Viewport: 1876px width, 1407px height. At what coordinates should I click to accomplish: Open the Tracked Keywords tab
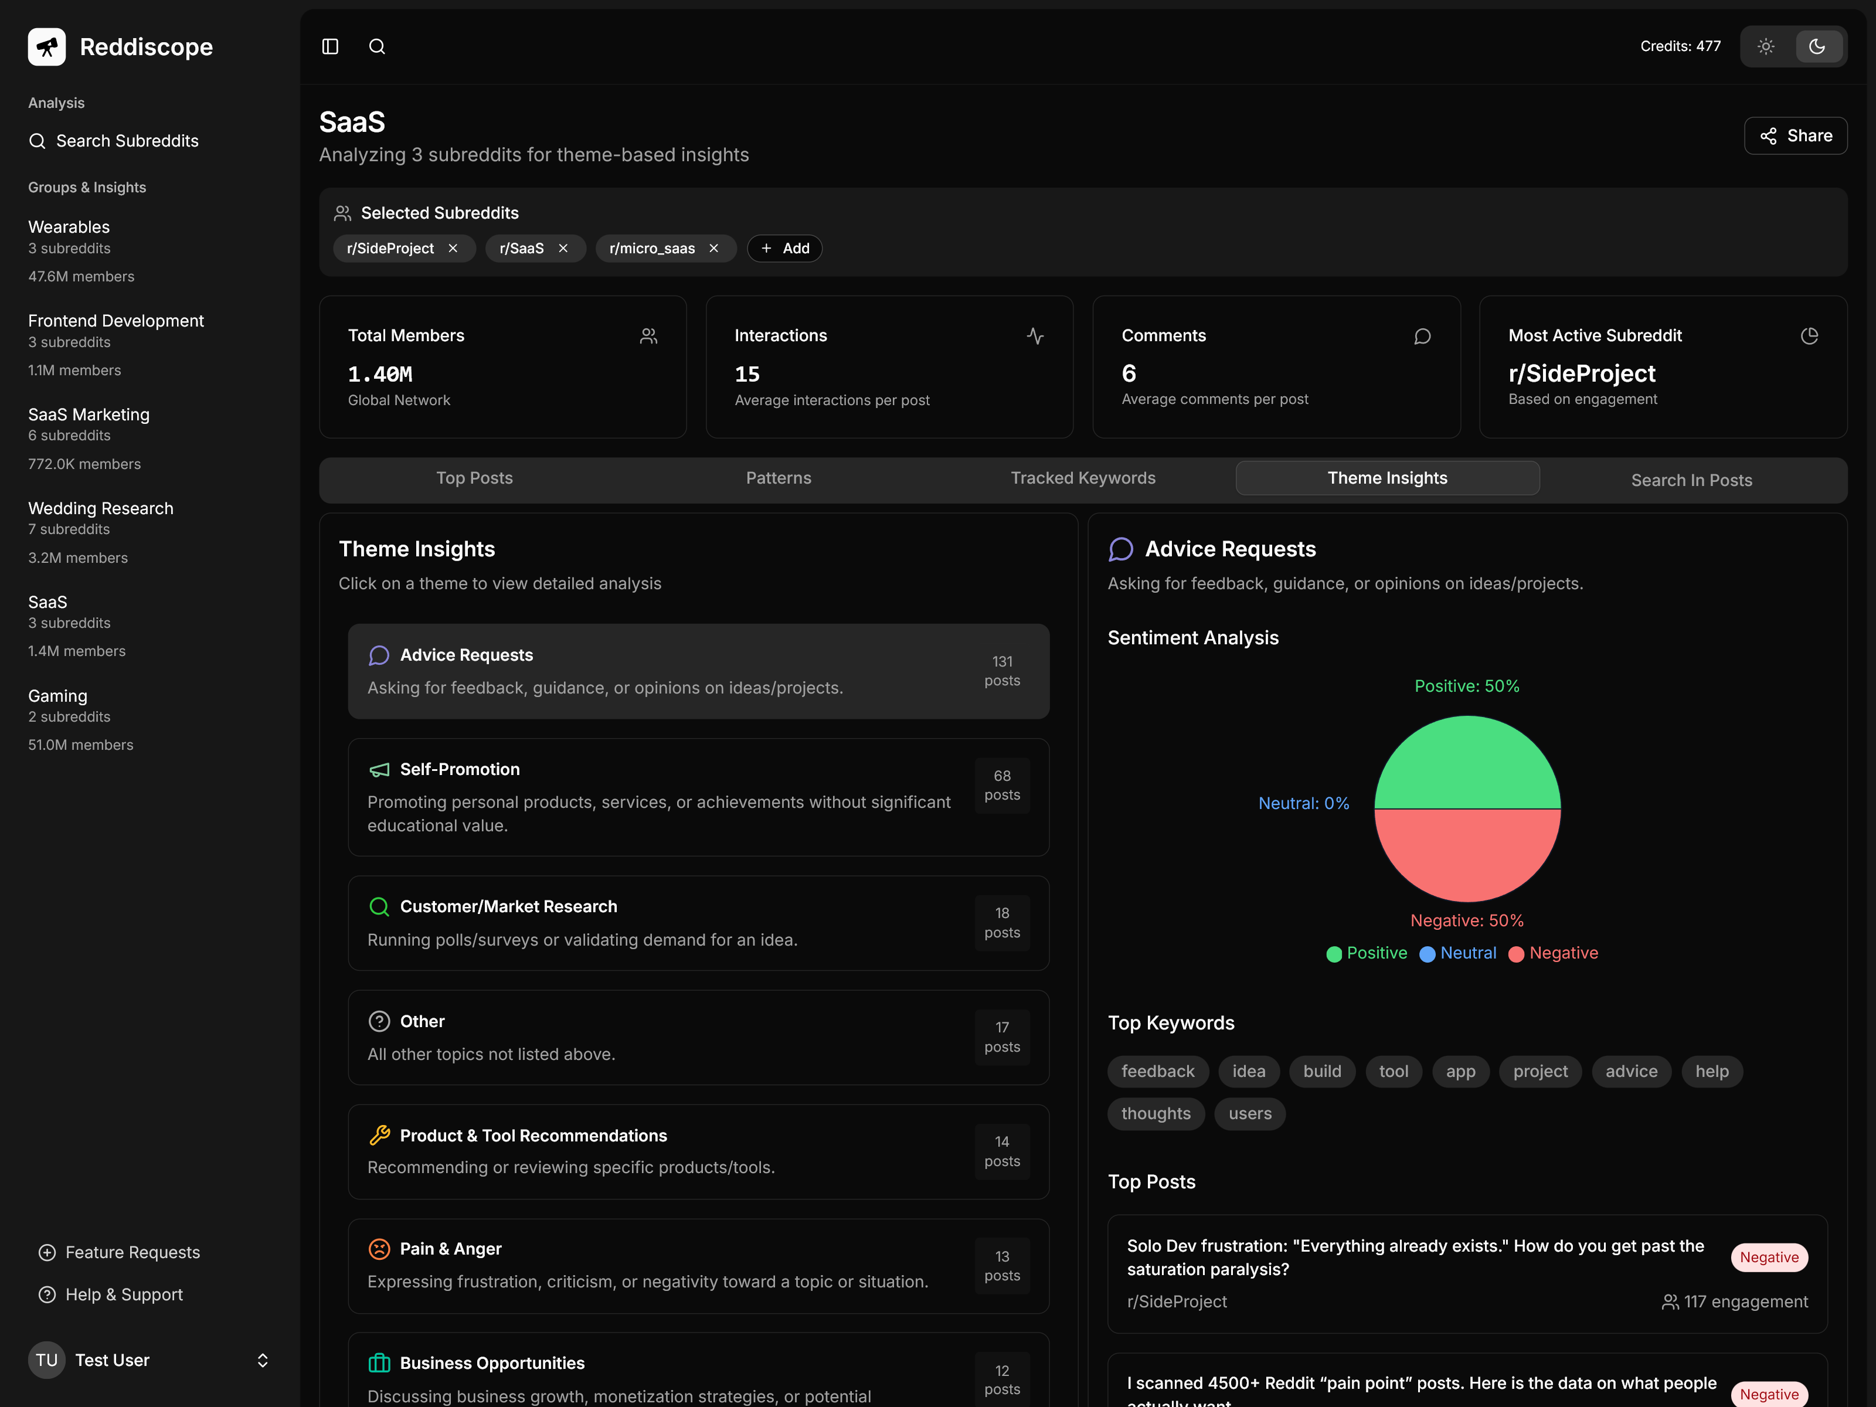[1082, 478]
